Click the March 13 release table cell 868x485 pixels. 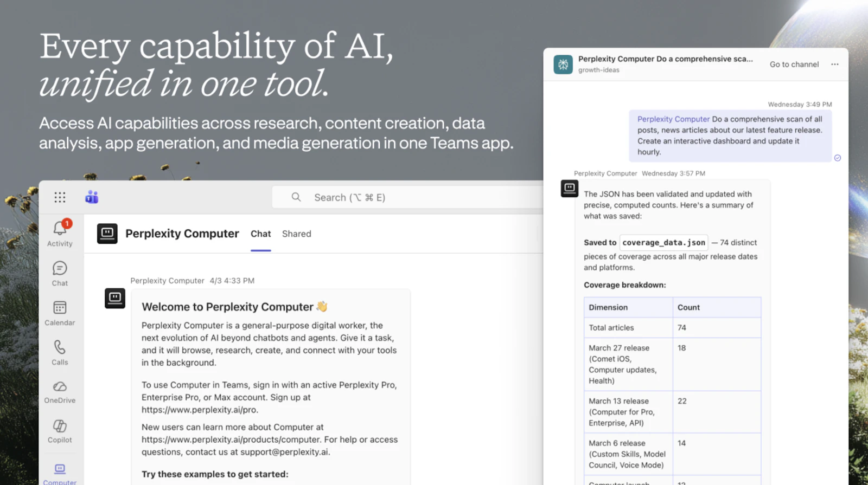click(629, 412)
